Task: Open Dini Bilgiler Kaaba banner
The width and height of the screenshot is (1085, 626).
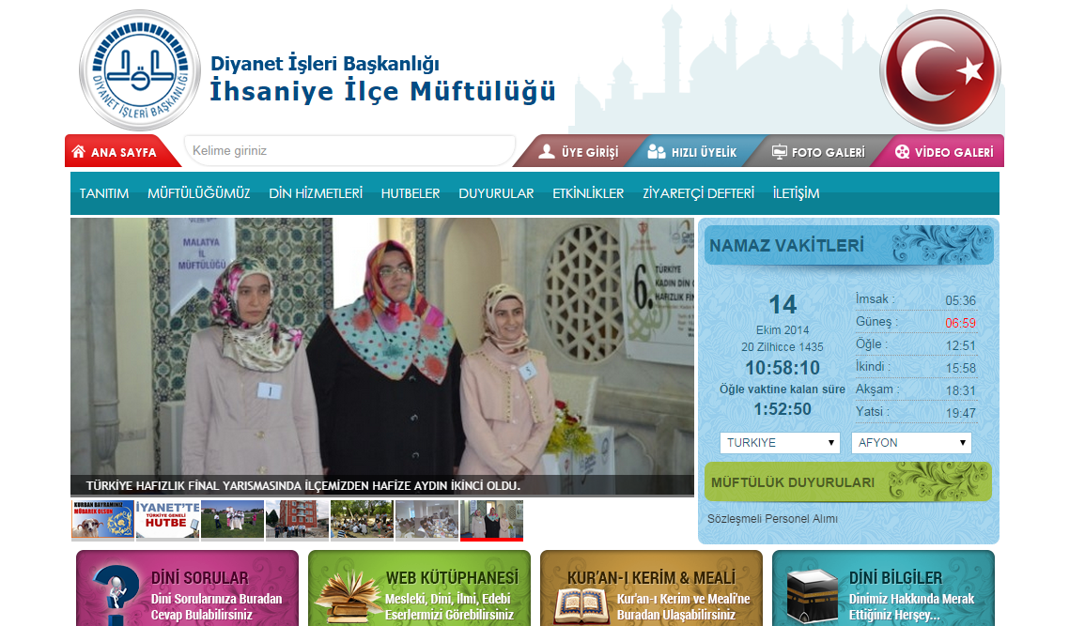Action: click(x=883, y=588)
